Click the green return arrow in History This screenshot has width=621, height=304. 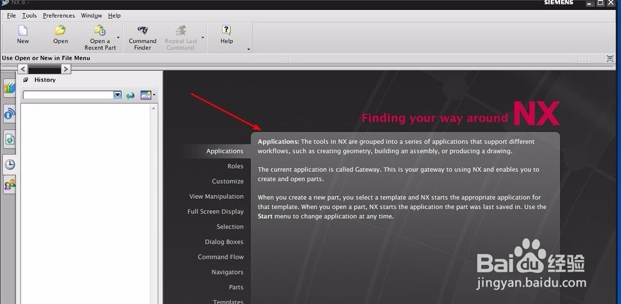130,96
